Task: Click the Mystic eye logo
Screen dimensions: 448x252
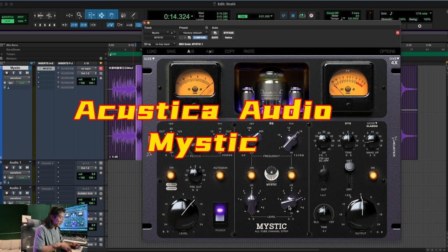Action: coord(271,174)
